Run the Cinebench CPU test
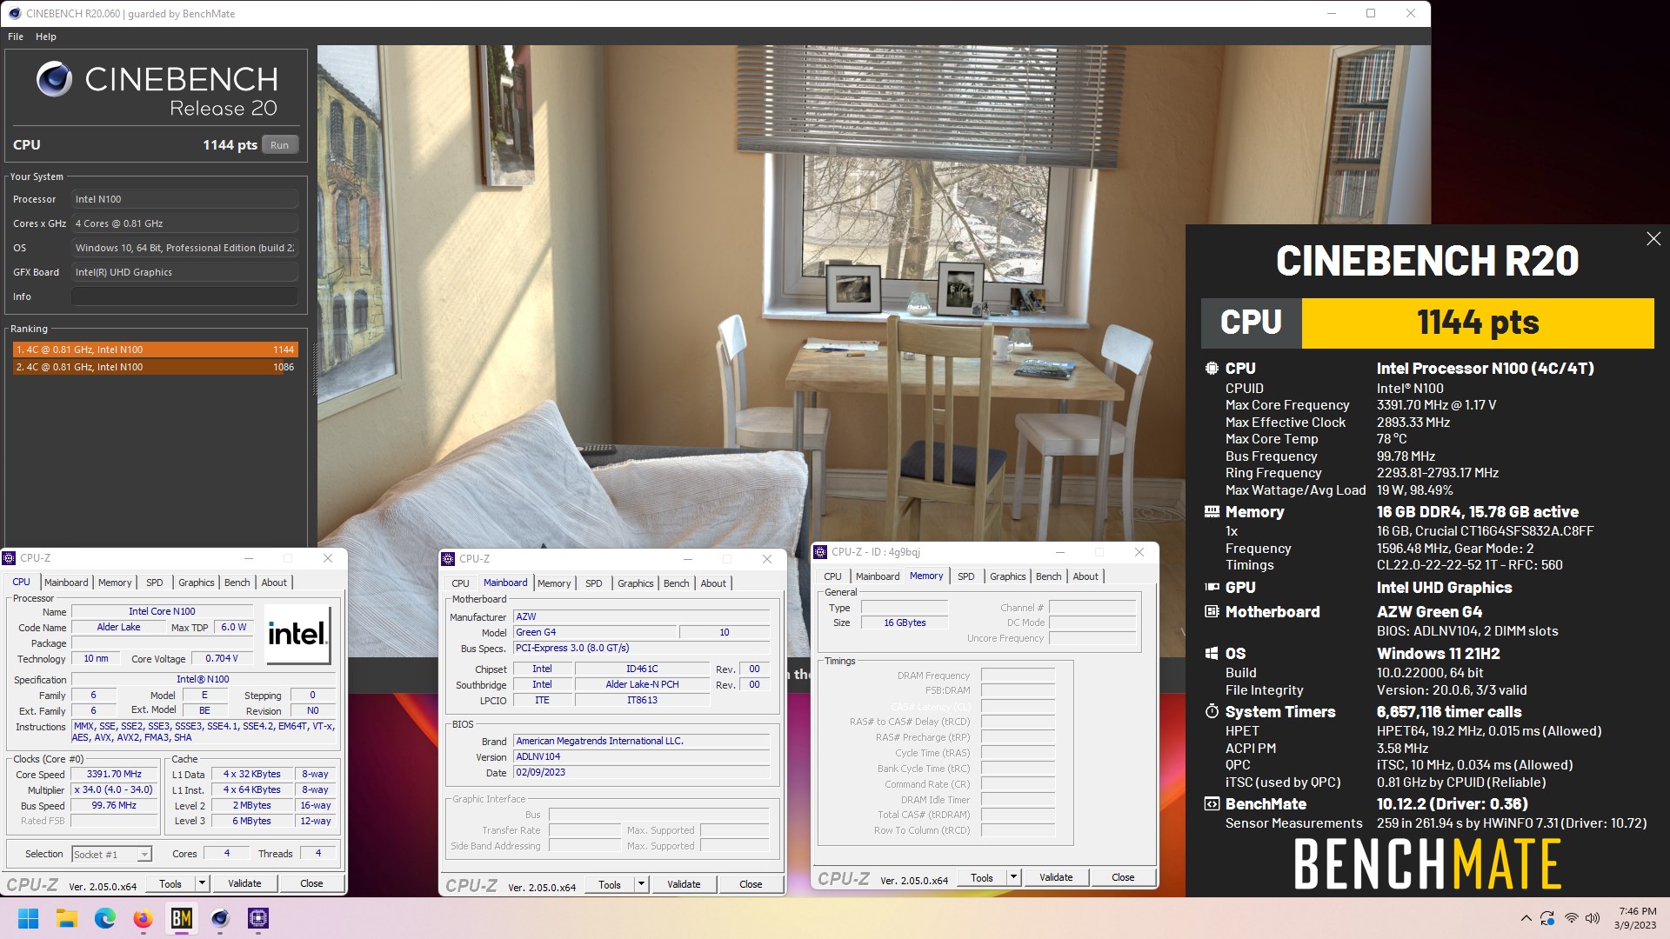This screenshot has width=1670, height=939. [279, 145]
